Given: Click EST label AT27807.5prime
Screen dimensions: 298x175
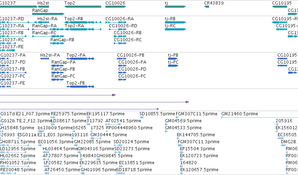Looking at the screenshot, I should 61,156.
